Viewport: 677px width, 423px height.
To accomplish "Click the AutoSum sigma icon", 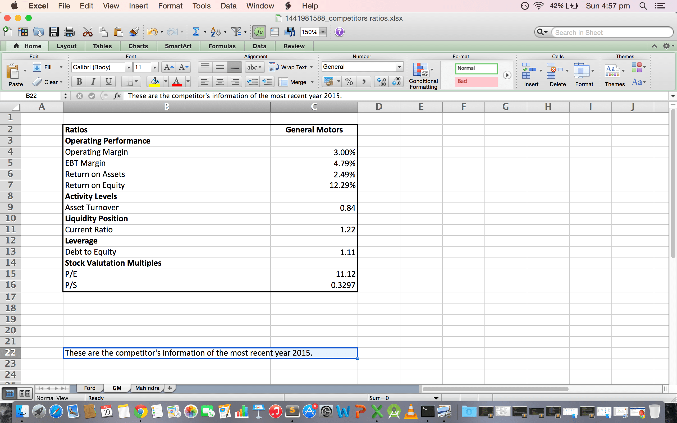I will tap(196, 32).
